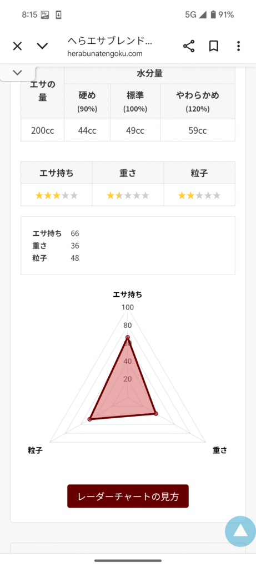Select the エサ持ち star rating
Screen dimensions: 256x568
pyautogui.click(x=56, y=196)
